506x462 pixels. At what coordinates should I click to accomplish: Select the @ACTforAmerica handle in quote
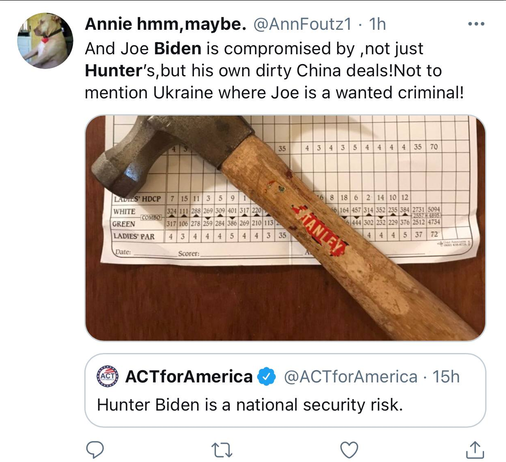click(350, 376)
